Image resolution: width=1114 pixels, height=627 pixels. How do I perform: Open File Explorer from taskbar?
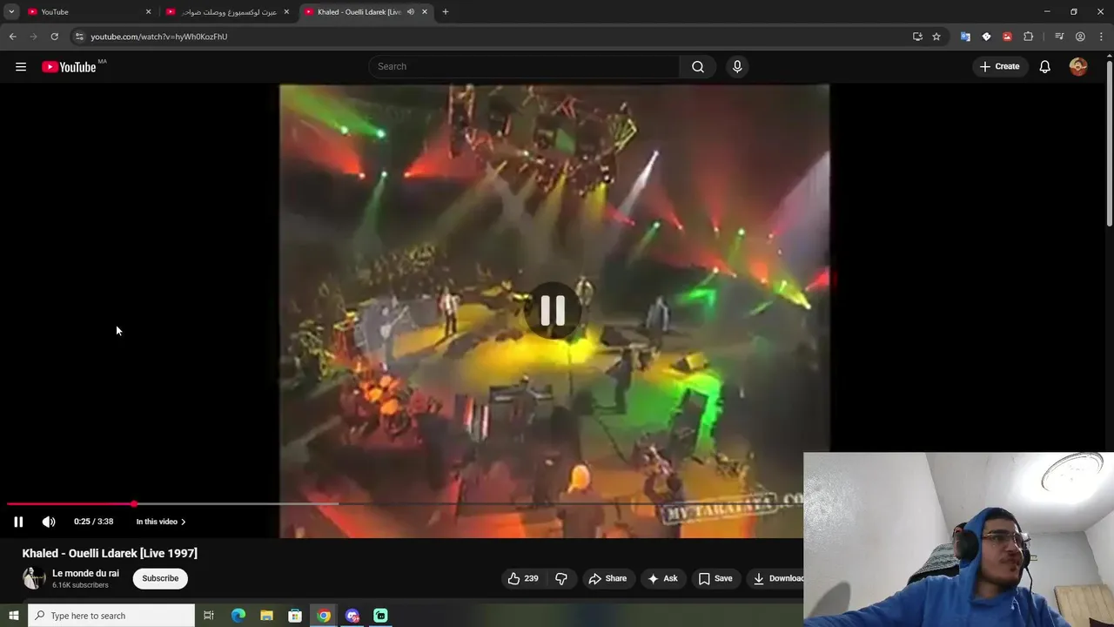tap(266, 616)
